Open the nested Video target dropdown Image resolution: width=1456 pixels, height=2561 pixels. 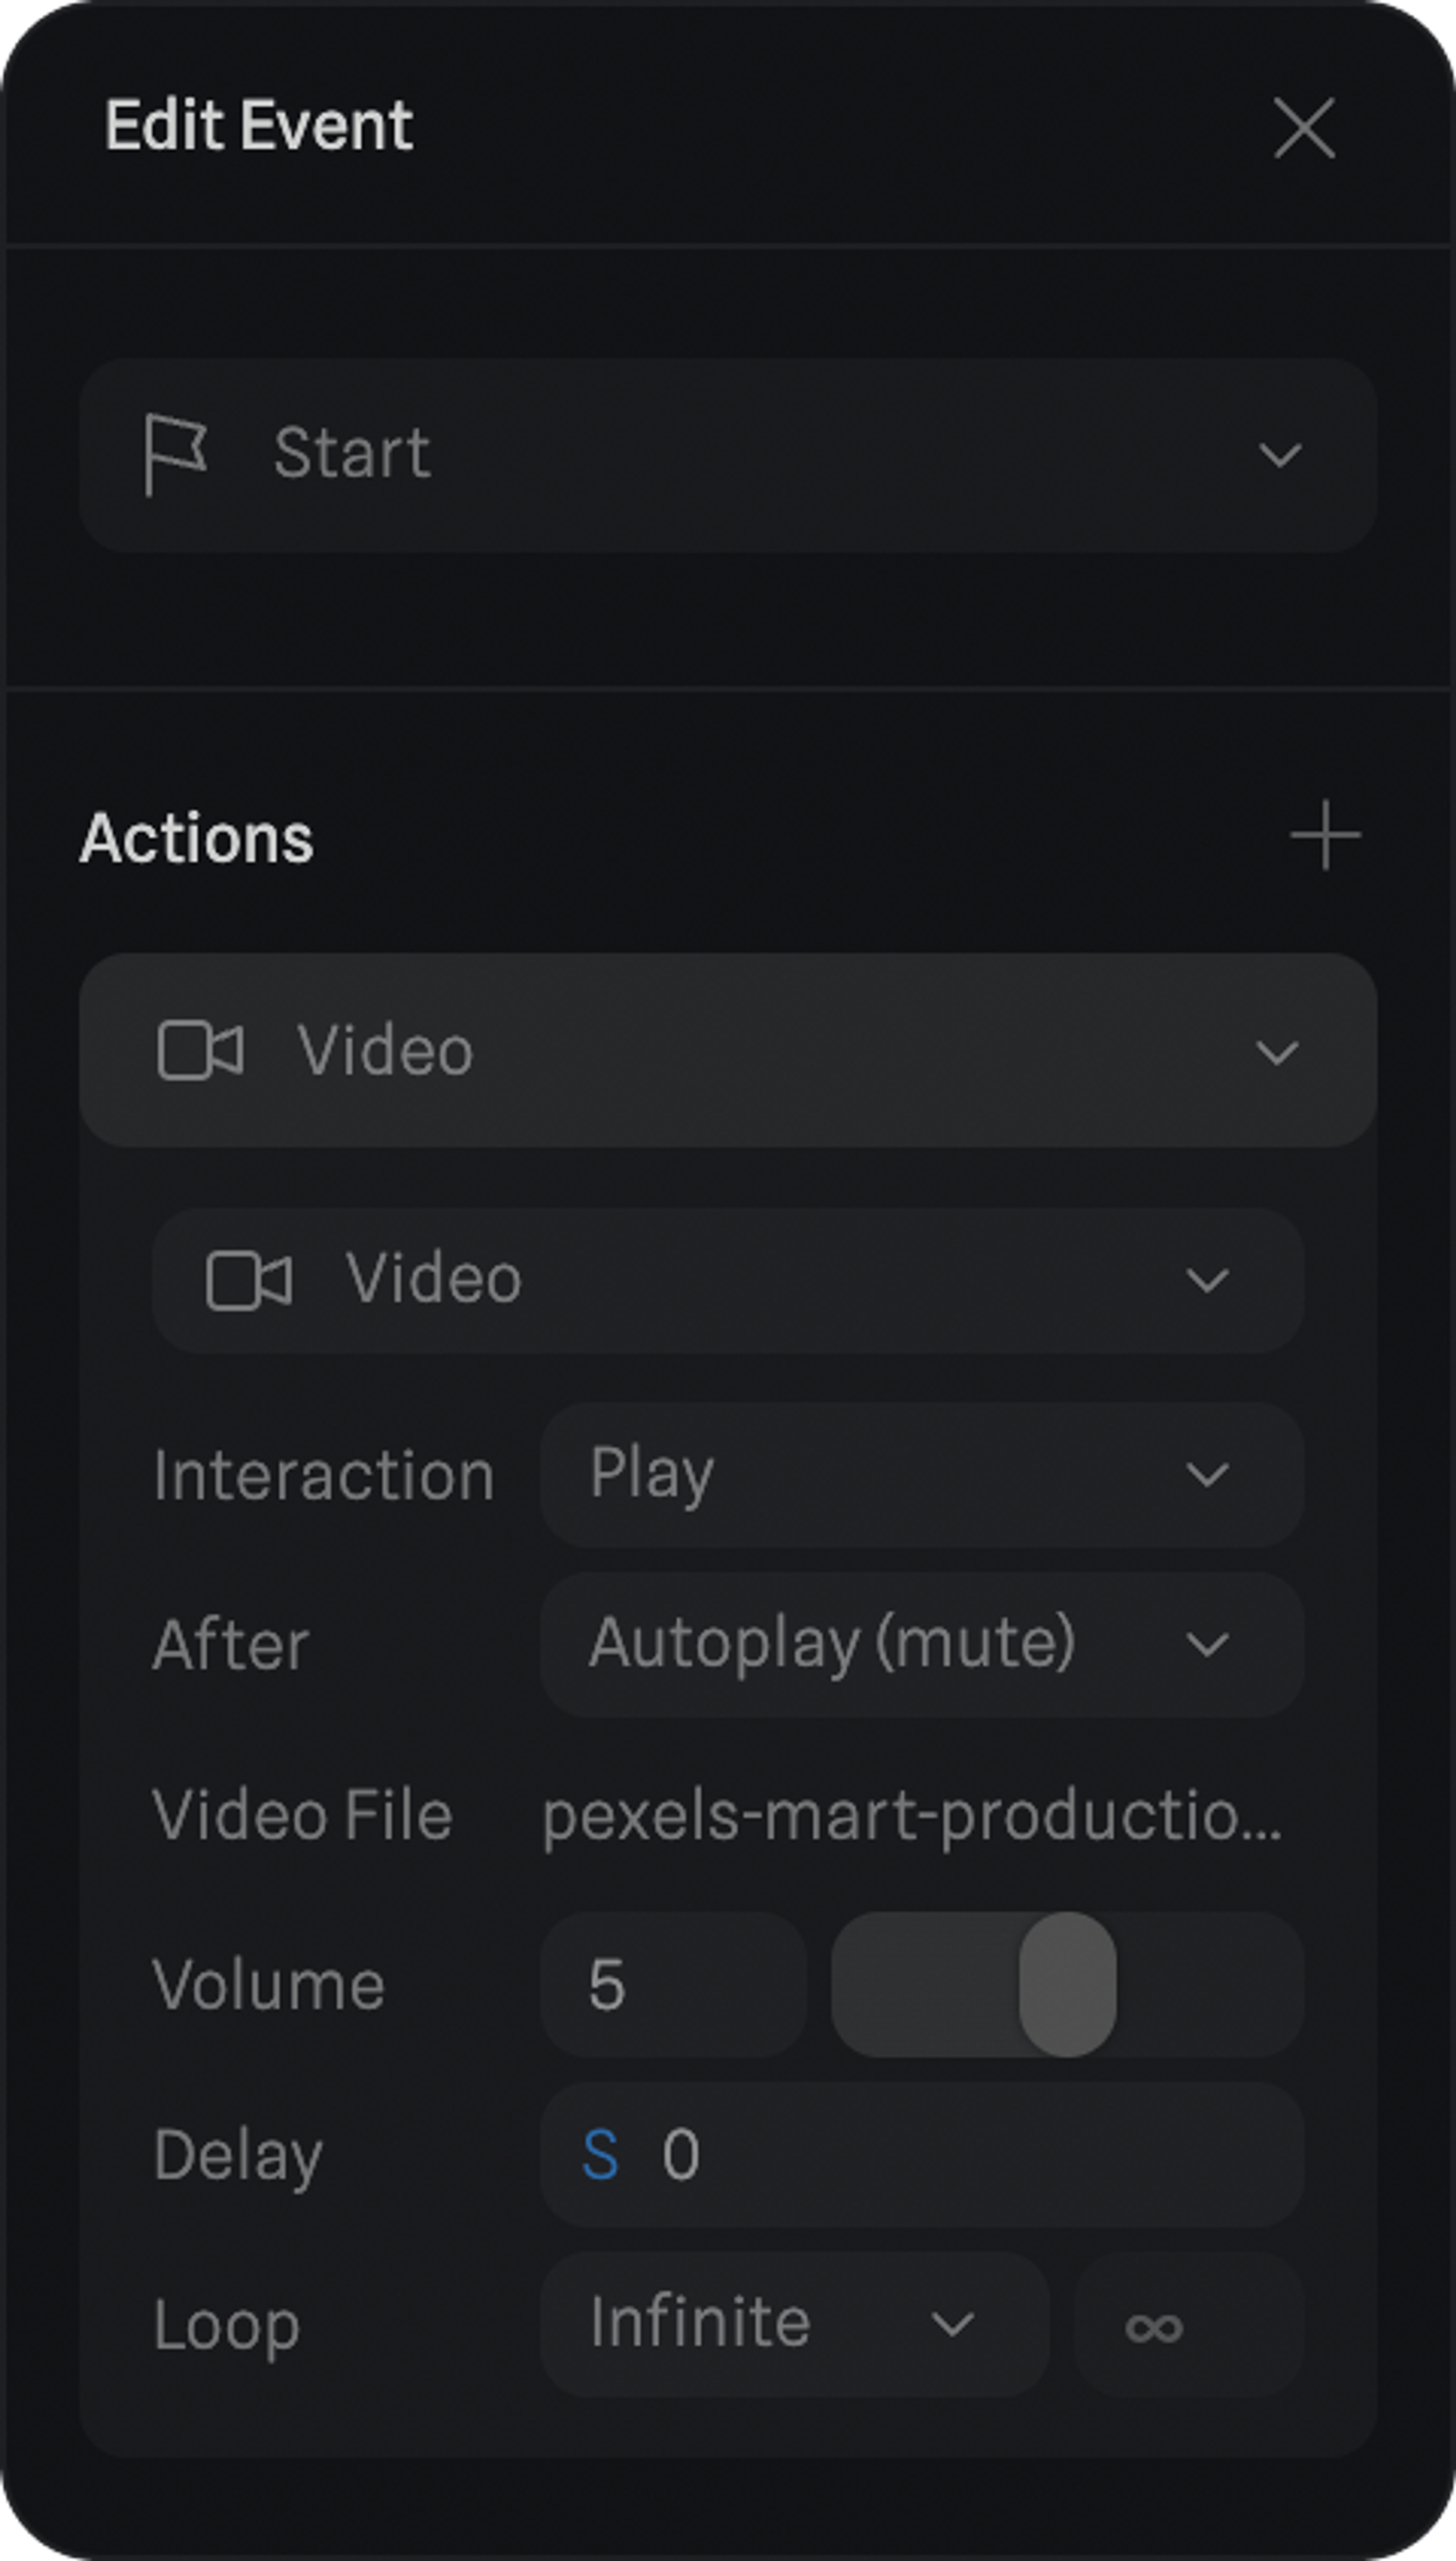[1206, 1280]
